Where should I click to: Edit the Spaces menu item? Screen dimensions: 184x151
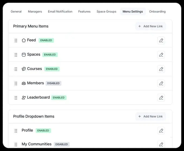161,55
